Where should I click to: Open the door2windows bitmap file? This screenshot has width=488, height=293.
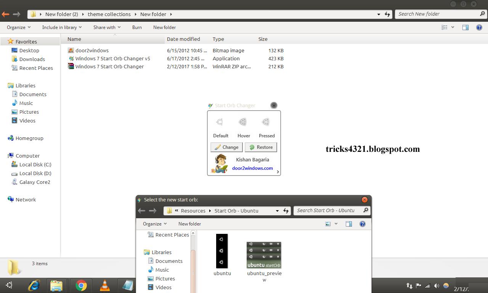(92, 50)
